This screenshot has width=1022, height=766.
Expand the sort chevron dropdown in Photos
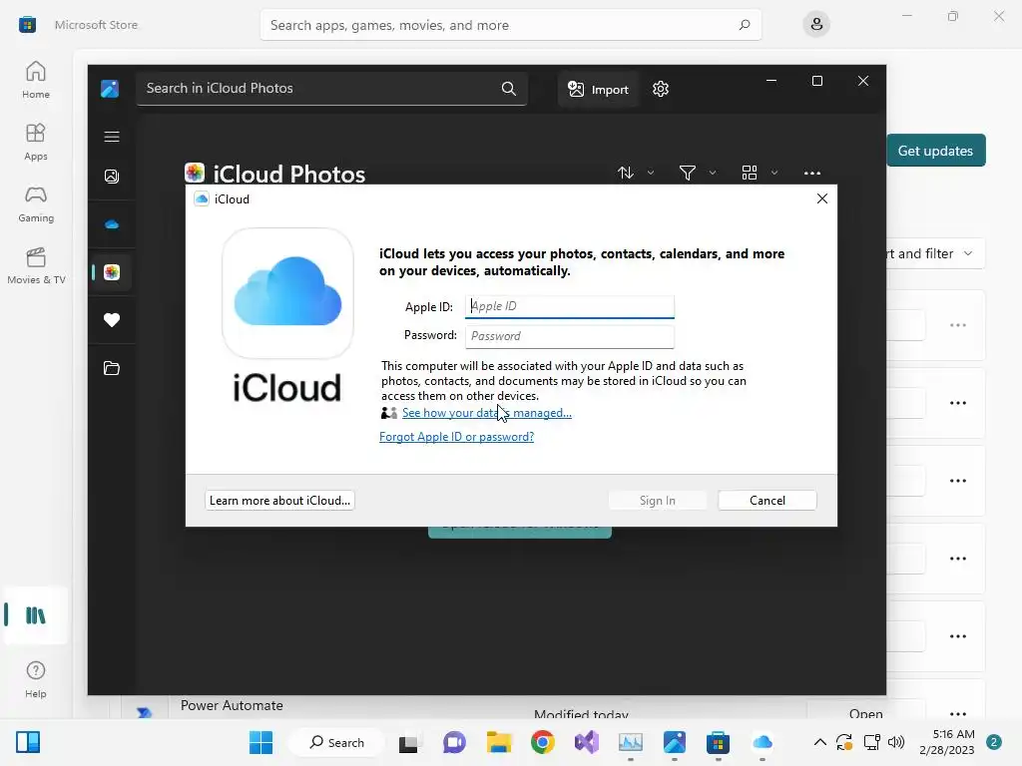(x=651, y=173)
